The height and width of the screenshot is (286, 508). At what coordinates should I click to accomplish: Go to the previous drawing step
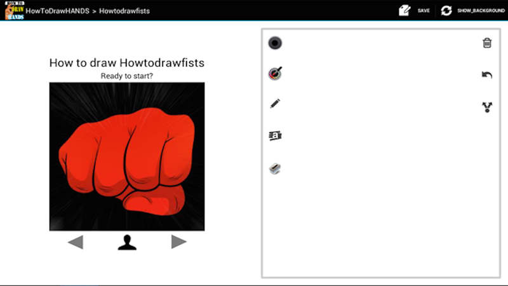pyautogui.click(x=76, y=242)
